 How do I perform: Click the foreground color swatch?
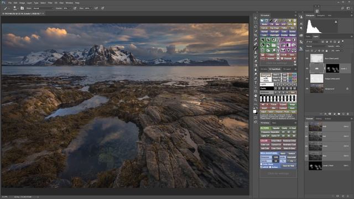[254, 111]
